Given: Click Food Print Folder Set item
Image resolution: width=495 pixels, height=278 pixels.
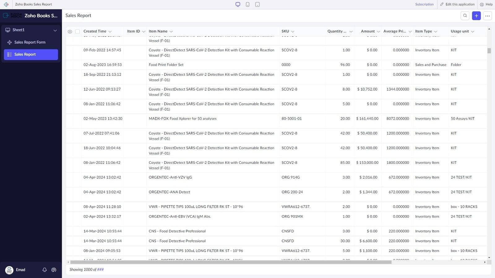Looking at the screenshot, I should click(166, 65).
